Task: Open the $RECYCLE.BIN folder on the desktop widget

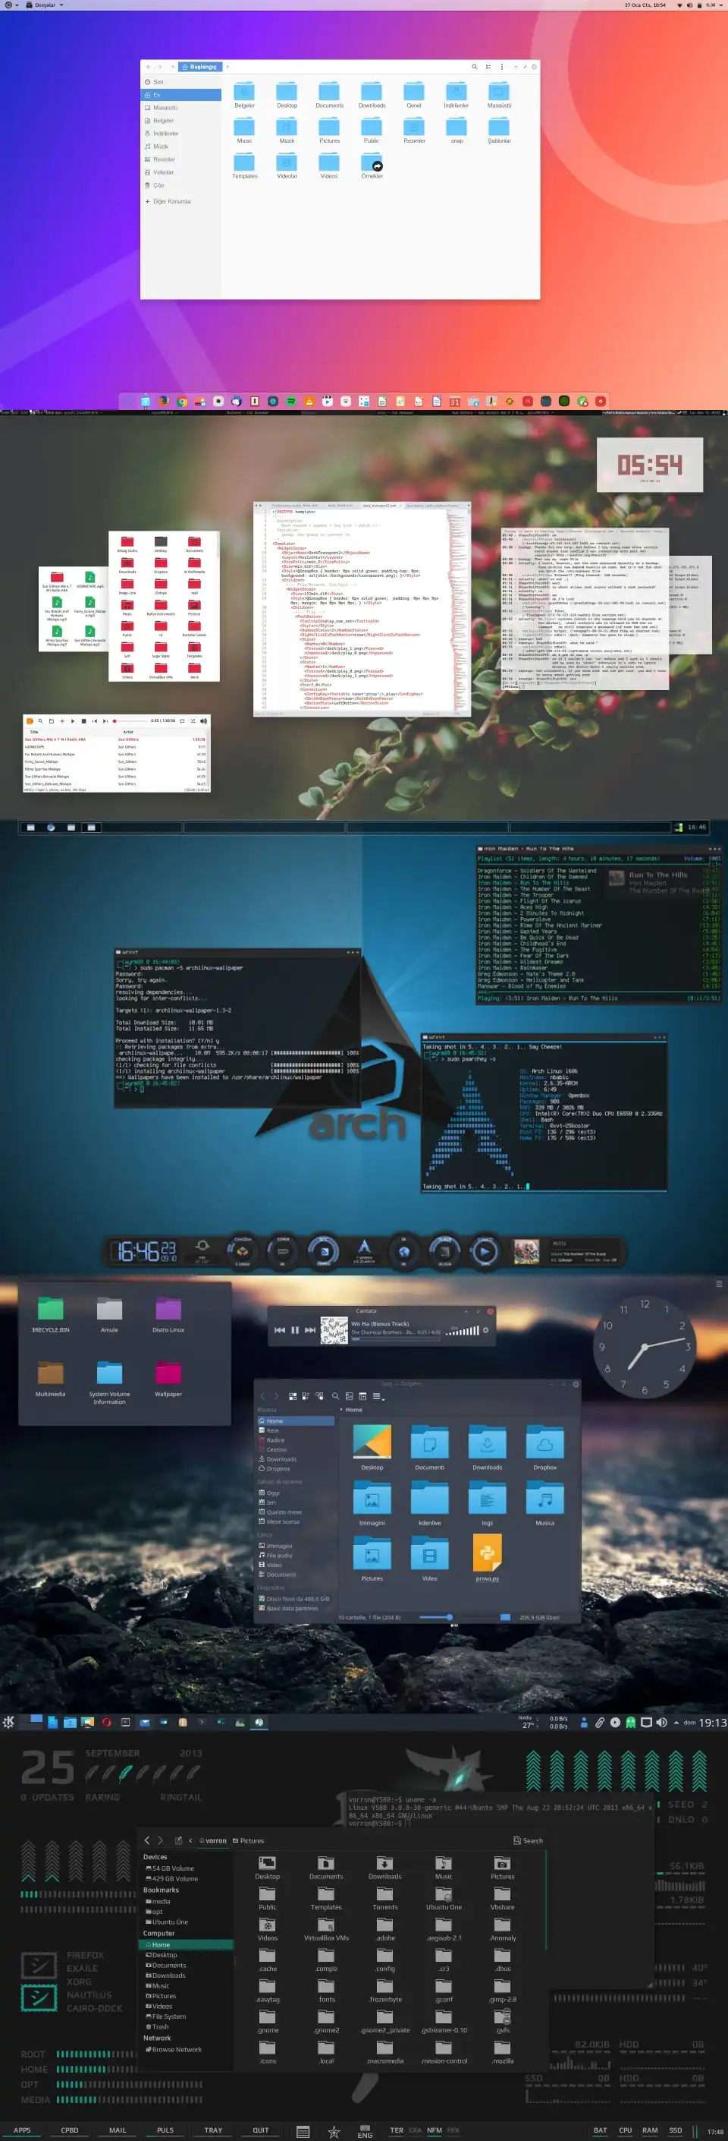Action: [51, 1314]
